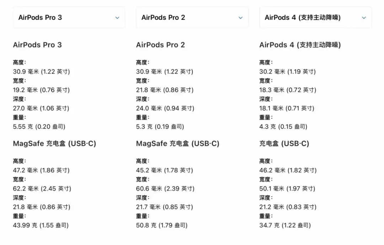The width and height of the screenshot is (384, 245).
Task: Click the 50.8 克 (1.79 盎司) case weight
Action: (161, 225)
